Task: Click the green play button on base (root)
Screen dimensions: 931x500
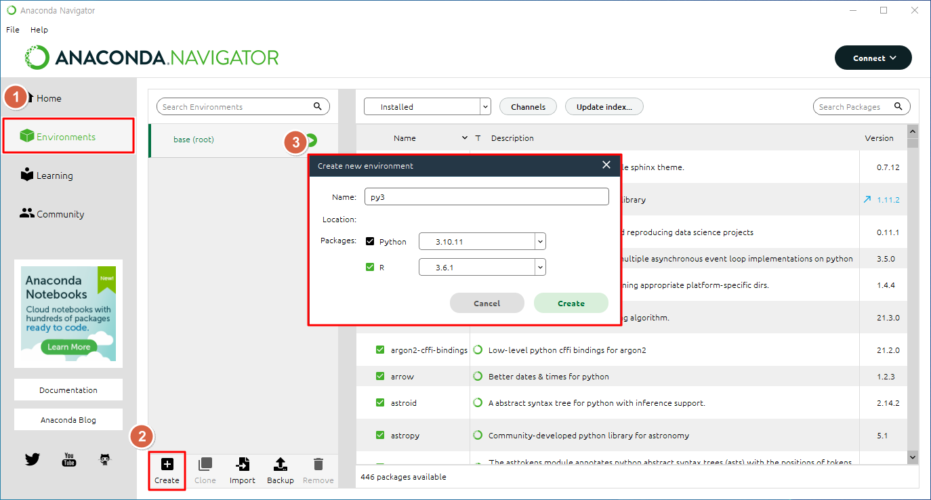Action: (x=311, y=140)
